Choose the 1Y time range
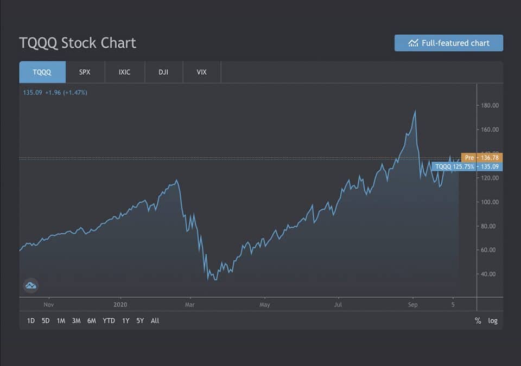Image resolution: width=521 pixels, height=366 pixels. pos(125,321)
